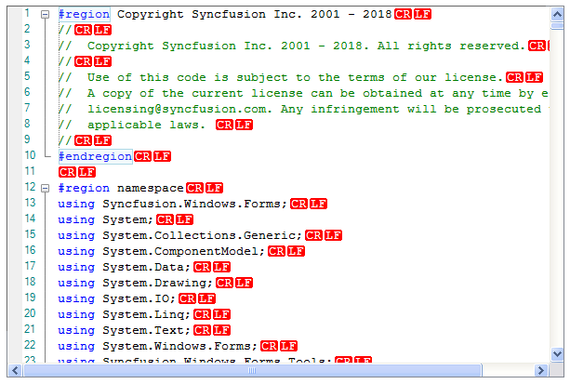The width and height of the screenshot is (570, 384).
Task: Click 'System.Collections.Generic;' on line 15
Action: click(202, 235)
